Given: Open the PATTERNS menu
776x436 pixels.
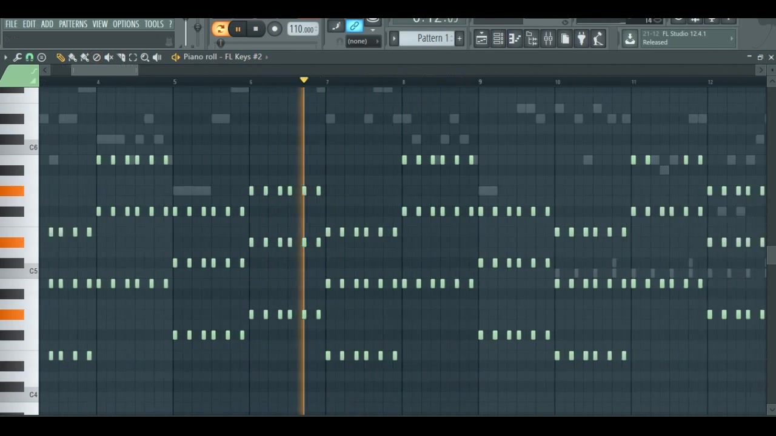Looking at the screenshot, I should coord(73,24).
